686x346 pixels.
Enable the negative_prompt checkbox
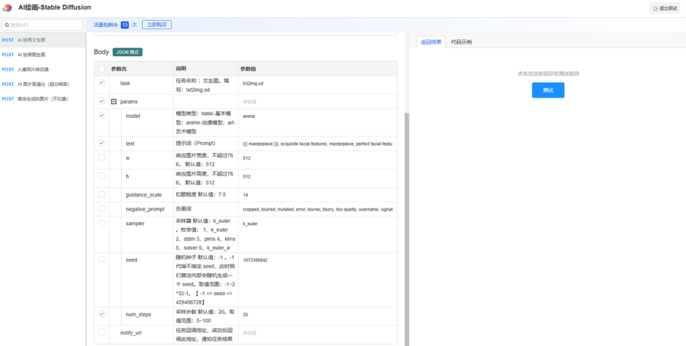coord(102,209)
